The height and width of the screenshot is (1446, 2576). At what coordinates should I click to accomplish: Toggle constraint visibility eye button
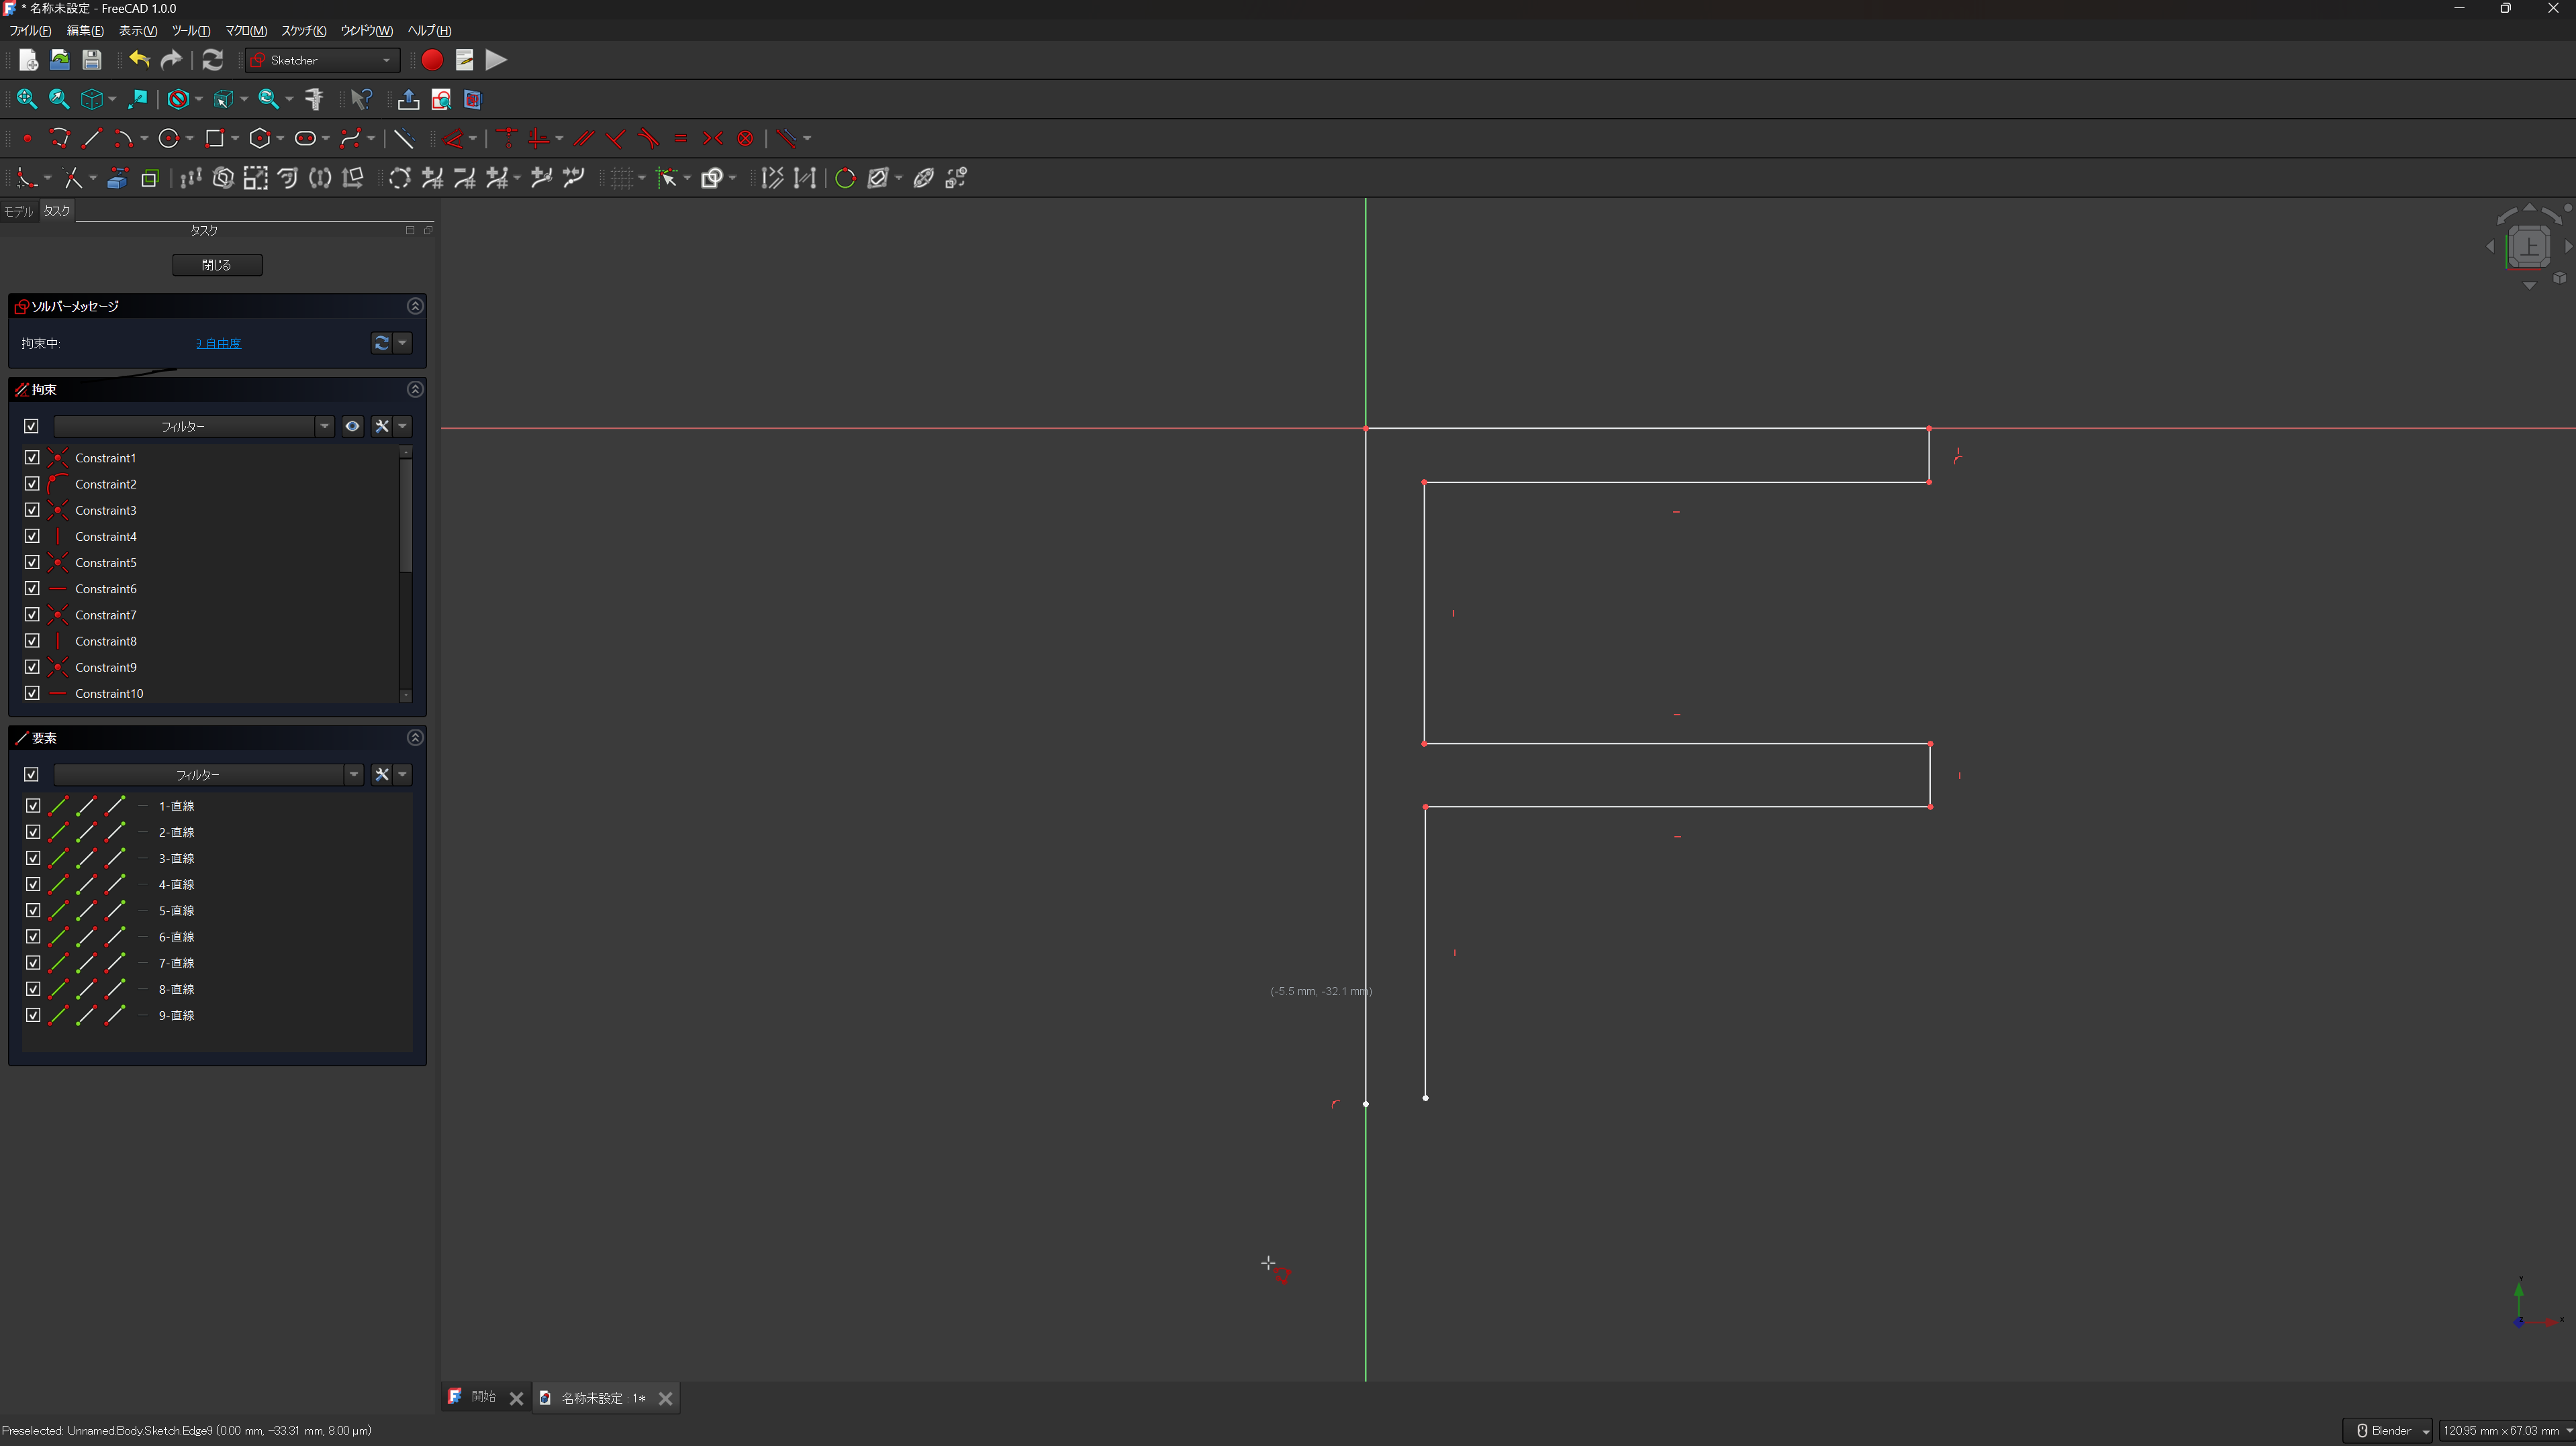[x=352, y=427]
